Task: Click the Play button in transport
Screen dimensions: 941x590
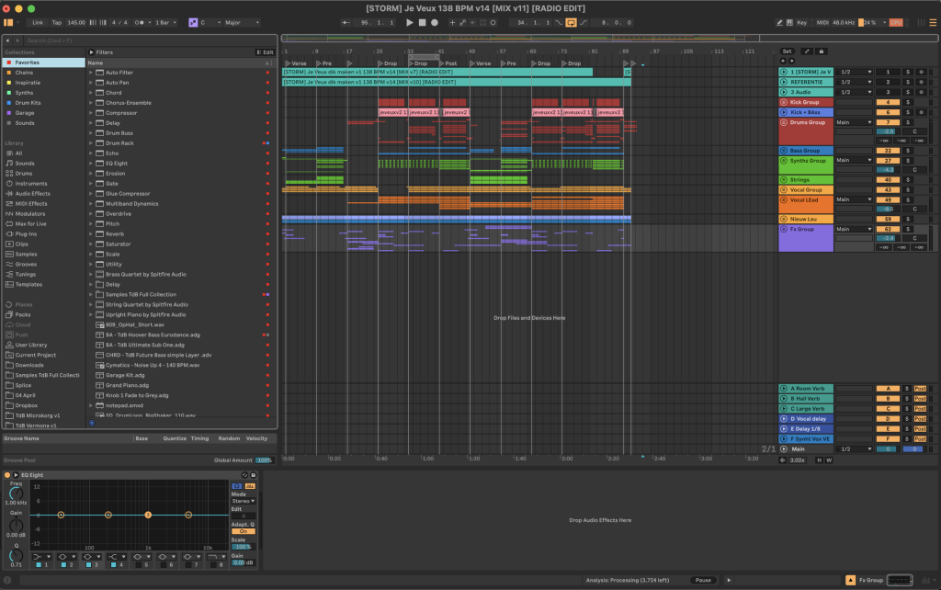Action: (409, 23)
